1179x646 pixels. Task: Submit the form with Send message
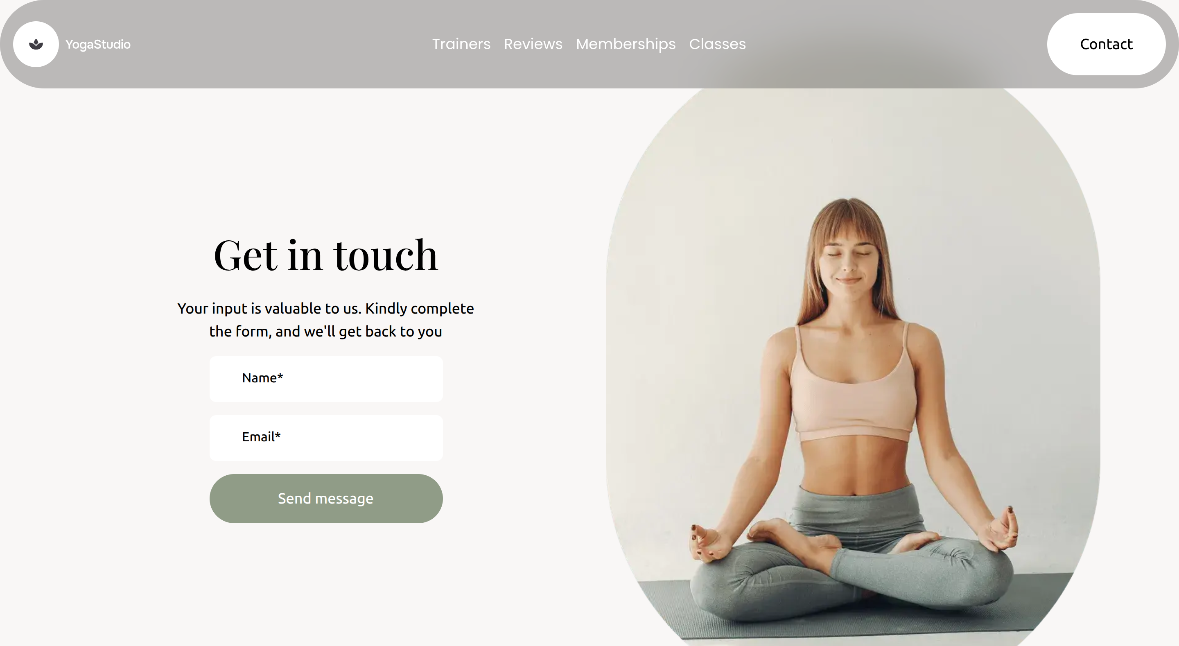click(x=326, y=499)
